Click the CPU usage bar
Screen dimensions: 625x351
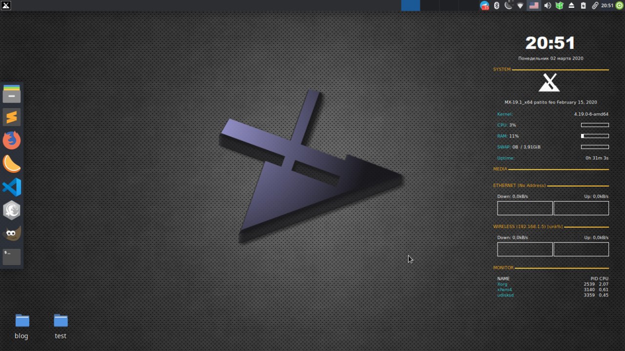595,125
